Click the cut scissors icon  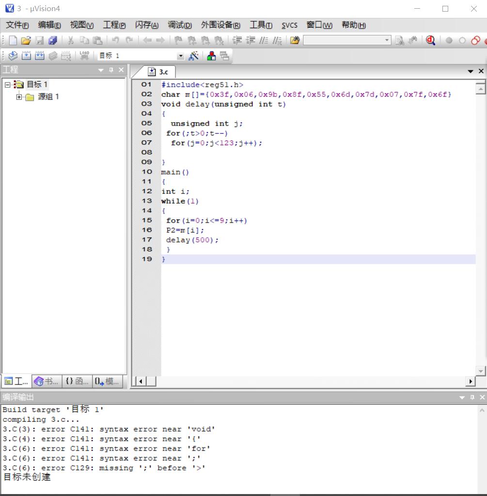(71, 41)
